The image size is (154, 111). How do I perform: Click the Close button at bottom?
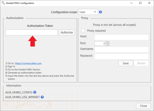pyautogui.click(x=143, y=106)
